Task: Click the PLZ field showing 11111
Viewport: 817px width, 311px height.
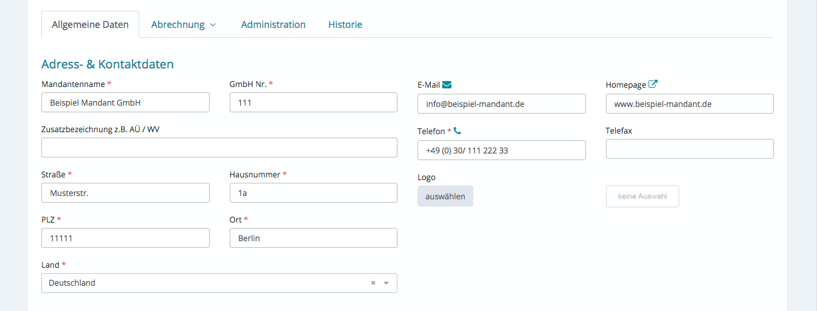Action: (125, 238)
